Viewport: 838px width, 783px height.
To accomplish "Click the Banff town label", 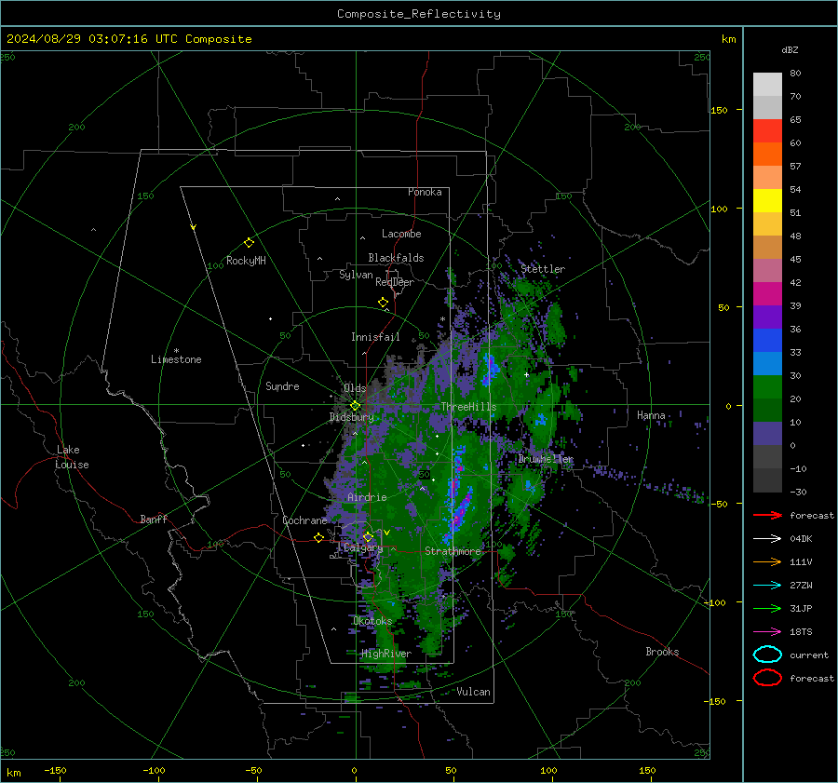I will click(154, 519).
